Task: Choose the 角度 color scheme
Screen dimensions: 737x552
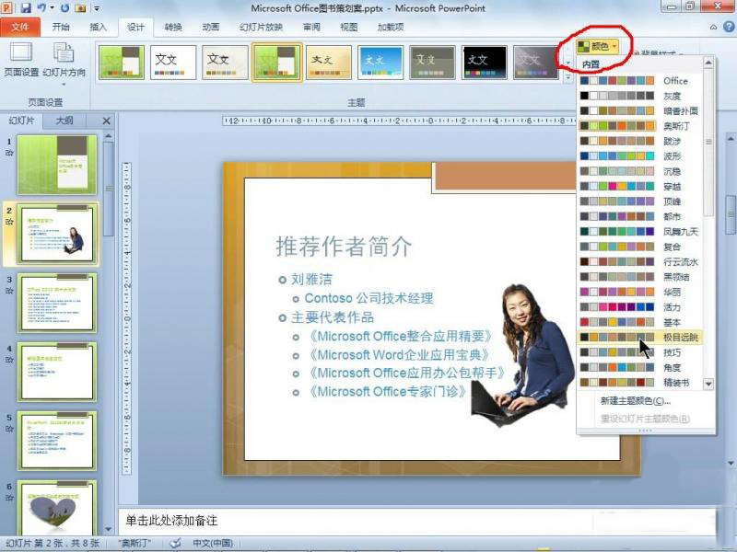Action: [639, 367]
